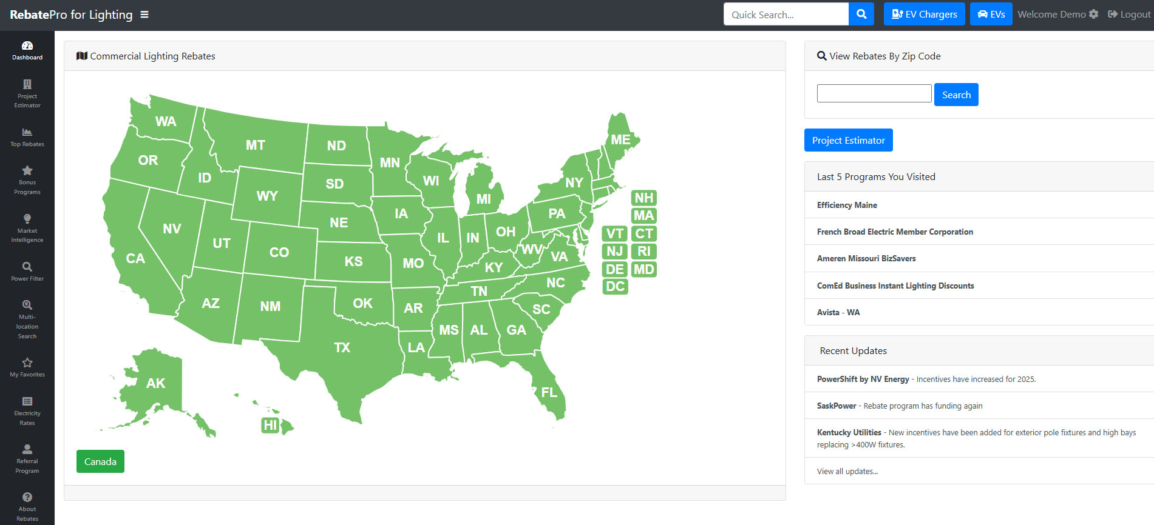Click in the Quick Search field

coord(786,14)
